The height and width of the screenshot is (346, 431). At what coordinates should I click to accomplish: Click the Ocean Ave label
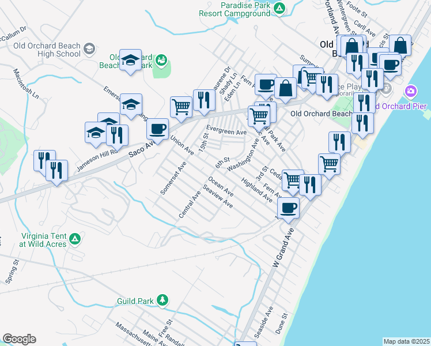click(221, 187)
